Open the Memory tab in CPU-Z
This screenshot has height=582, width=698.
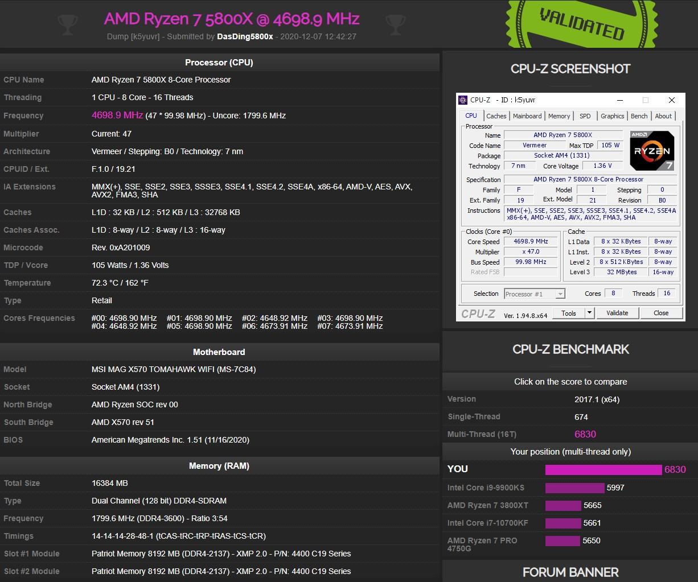click(559, 116)
